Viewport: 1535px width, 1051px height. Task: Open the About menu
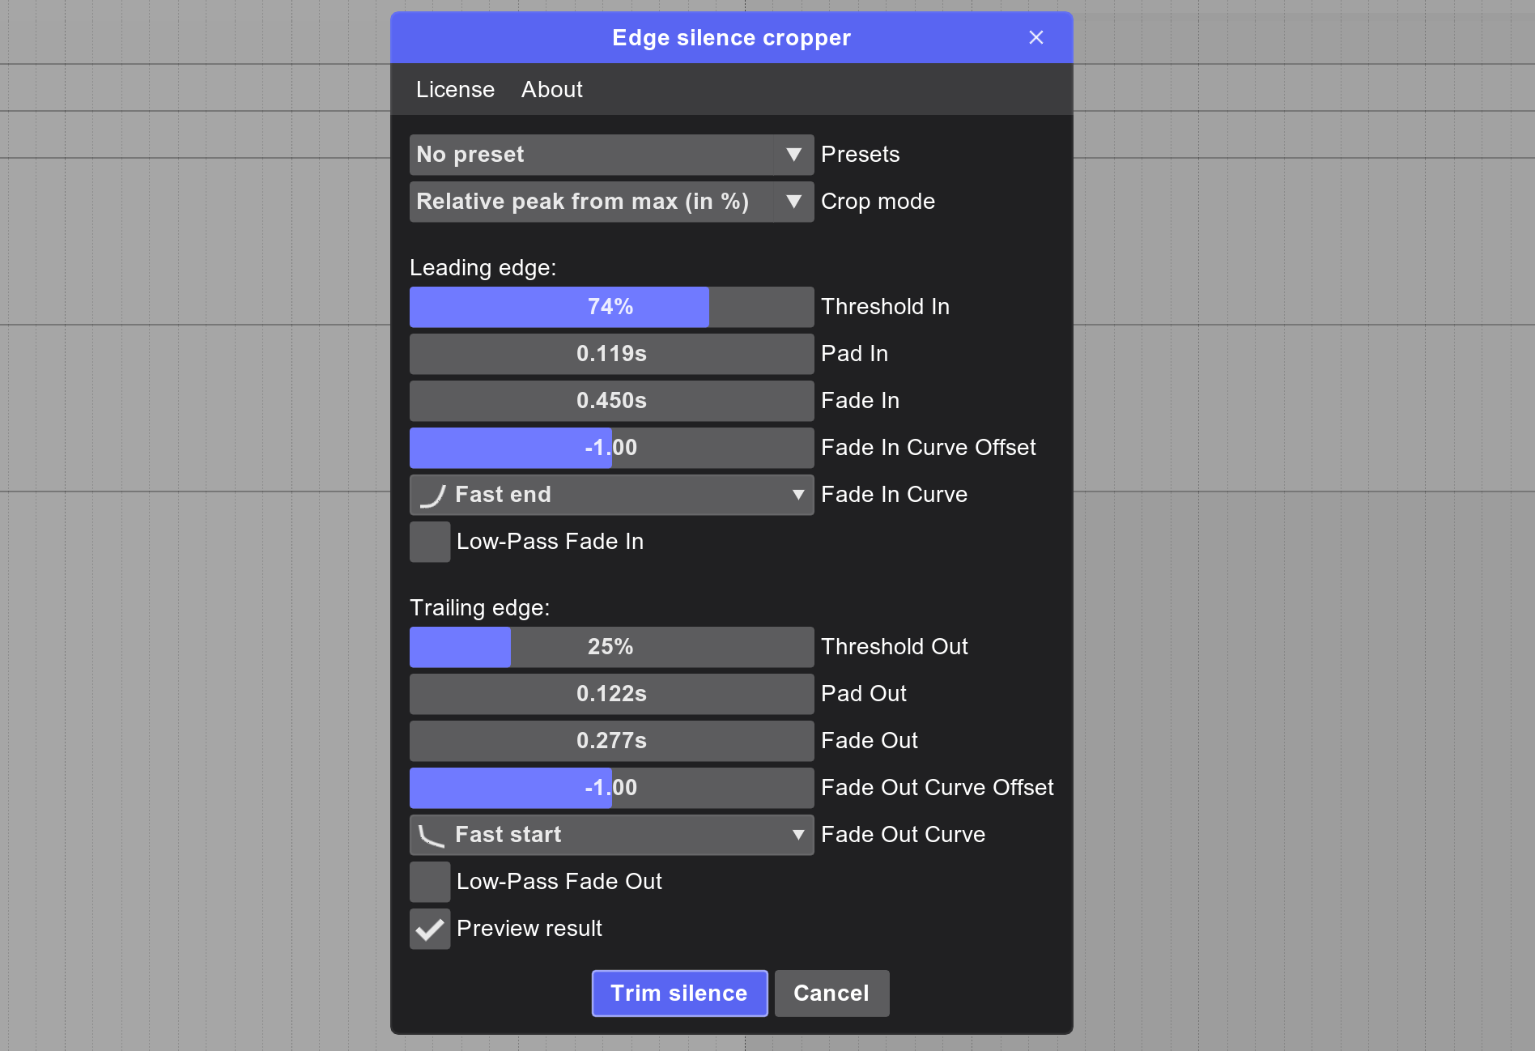[x=551, y=90]
